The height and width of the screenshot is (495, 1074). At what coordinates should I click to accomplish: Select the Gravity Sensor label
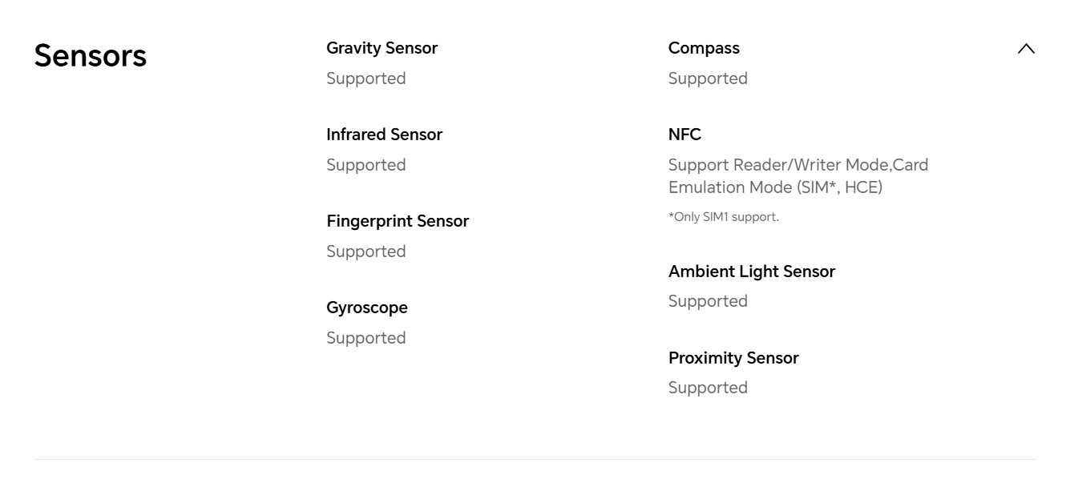coord(382,48)
